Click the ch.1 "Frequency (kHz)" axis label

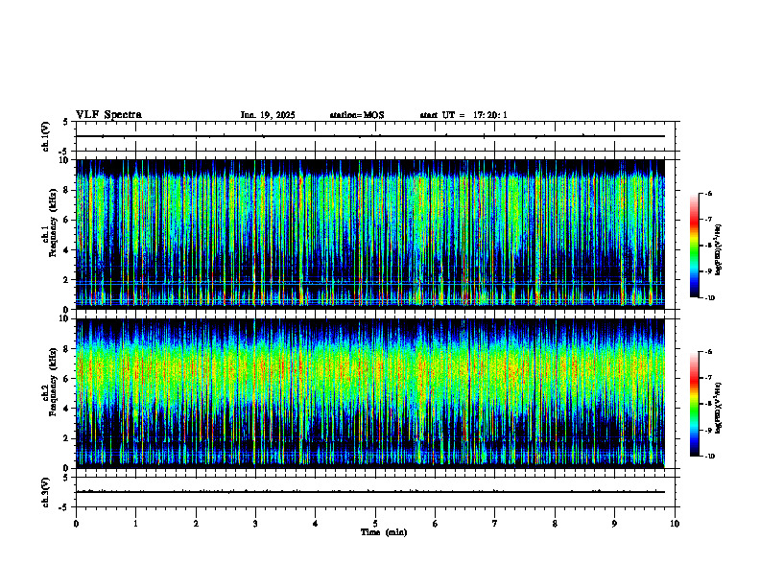click(x=53, y=223)
